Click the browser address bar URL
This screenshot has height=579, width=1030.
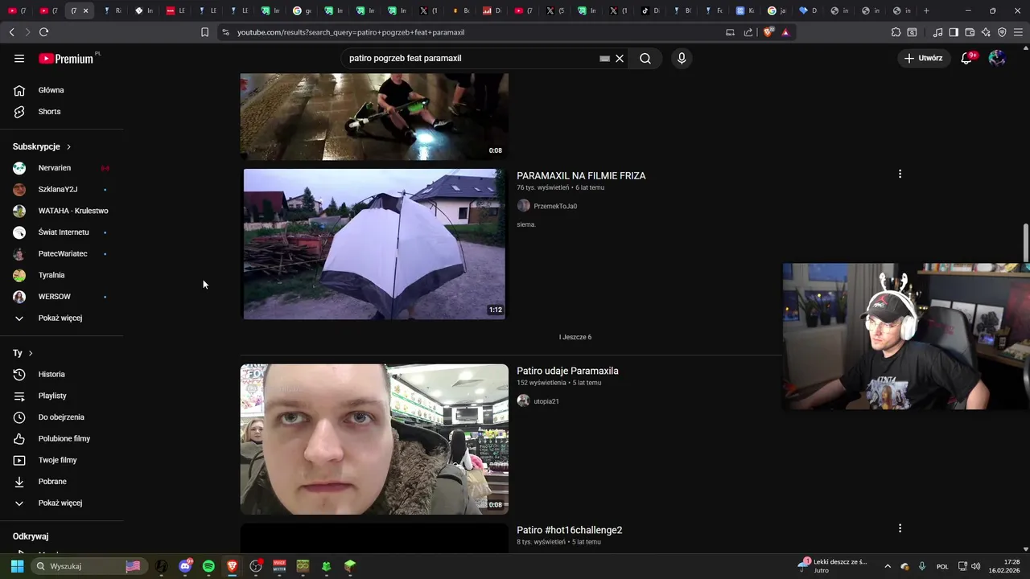point(351,32)
